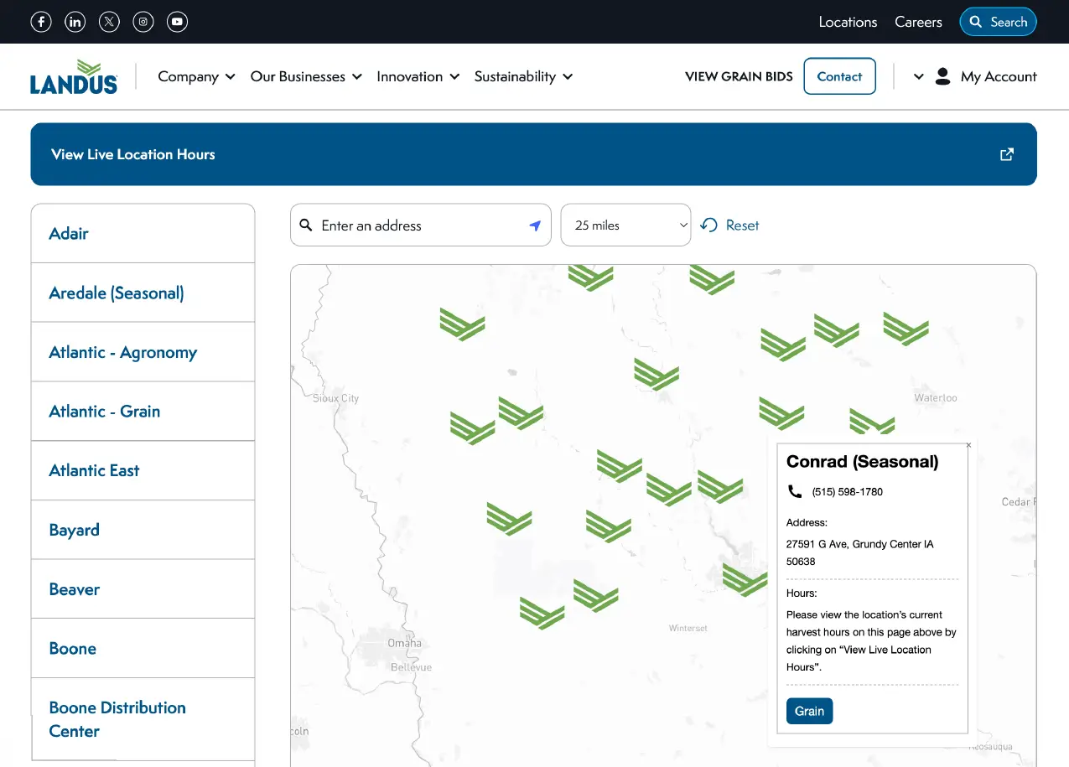The height and width of the screenshot is (767, 1069).
Task: Click the blue navigation arrow in address search
Action: (x=535, y=225)
